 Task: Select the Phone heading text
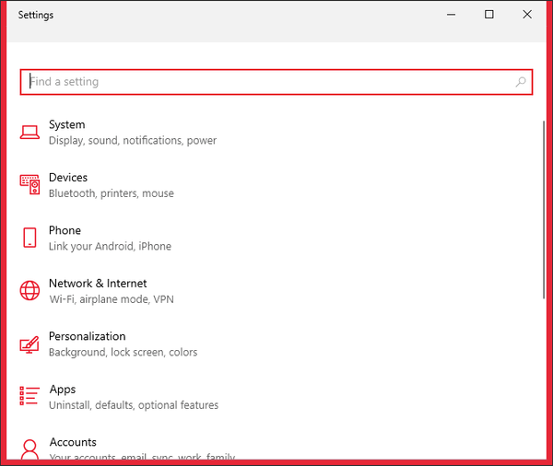click(x=65, y=230)
